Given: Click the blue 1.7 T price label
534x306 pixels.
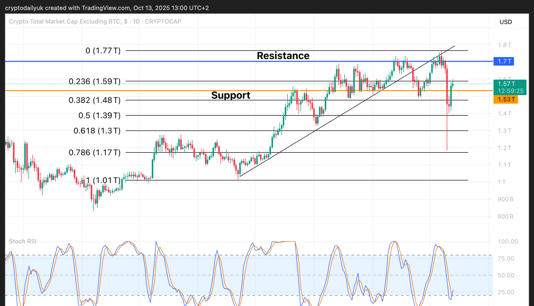Looking at the screenshot, I should click(x=503, y=61).
